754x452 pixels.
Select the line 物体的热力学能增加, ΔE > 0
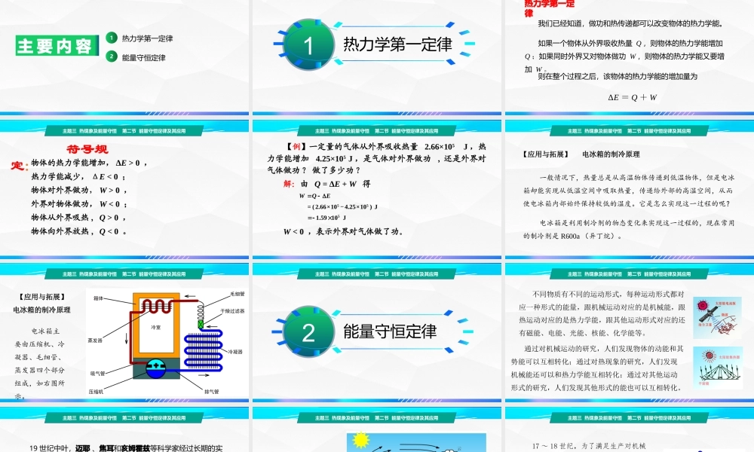(x=88, y=163)
